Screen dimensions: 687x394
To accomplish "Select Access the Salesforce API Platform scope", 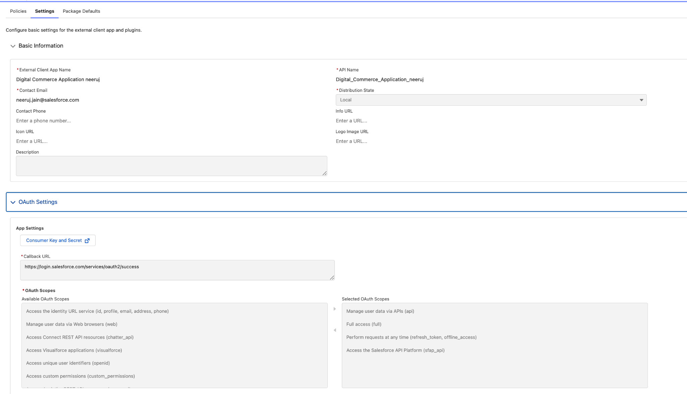I will pyautogui.click(x=495, y=350).
